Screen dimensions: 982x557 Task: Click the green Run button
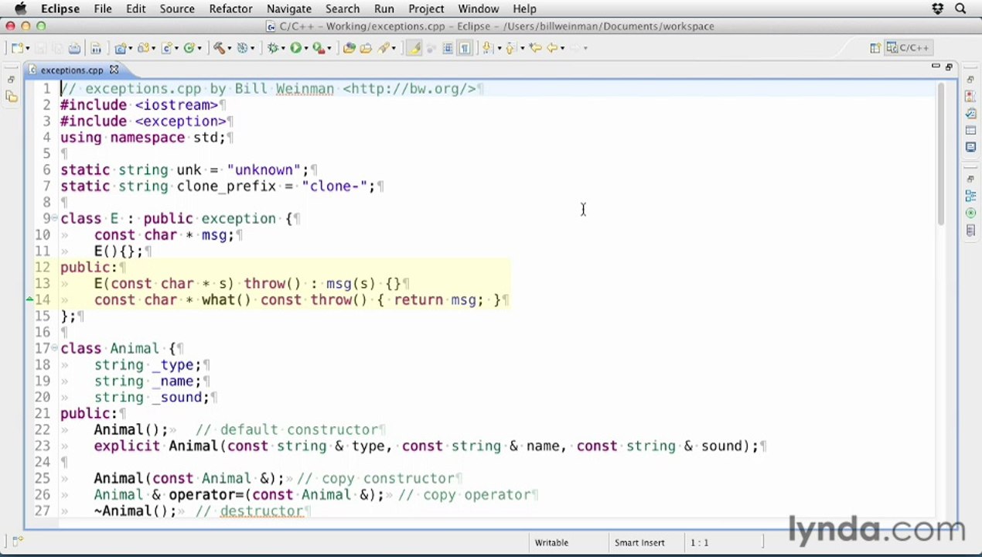[x=295, y=48]
